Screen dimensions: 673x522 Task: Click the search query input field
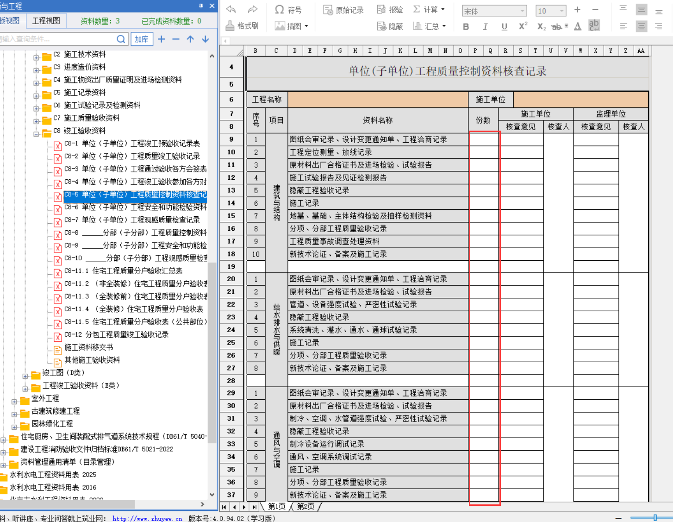(57, 39)
